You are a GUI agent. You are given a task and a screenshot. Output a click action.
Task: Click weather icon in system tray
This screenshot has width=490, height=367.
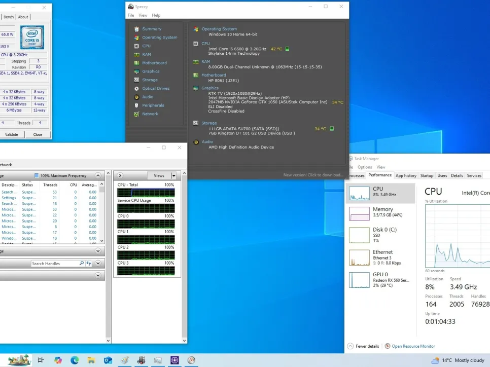tap(435, 360)
